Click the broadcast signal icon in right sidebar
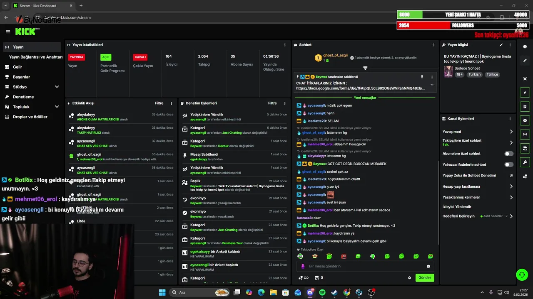Image resolution: width=533 pixels, height=299 pixels. (x=525, y=134)
